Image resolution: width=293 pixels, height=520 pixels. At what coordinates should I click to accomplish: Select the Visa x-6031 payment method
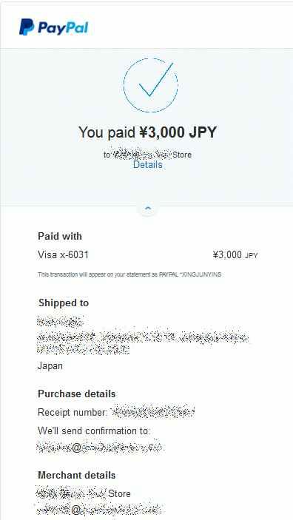[x=63, y=254]
